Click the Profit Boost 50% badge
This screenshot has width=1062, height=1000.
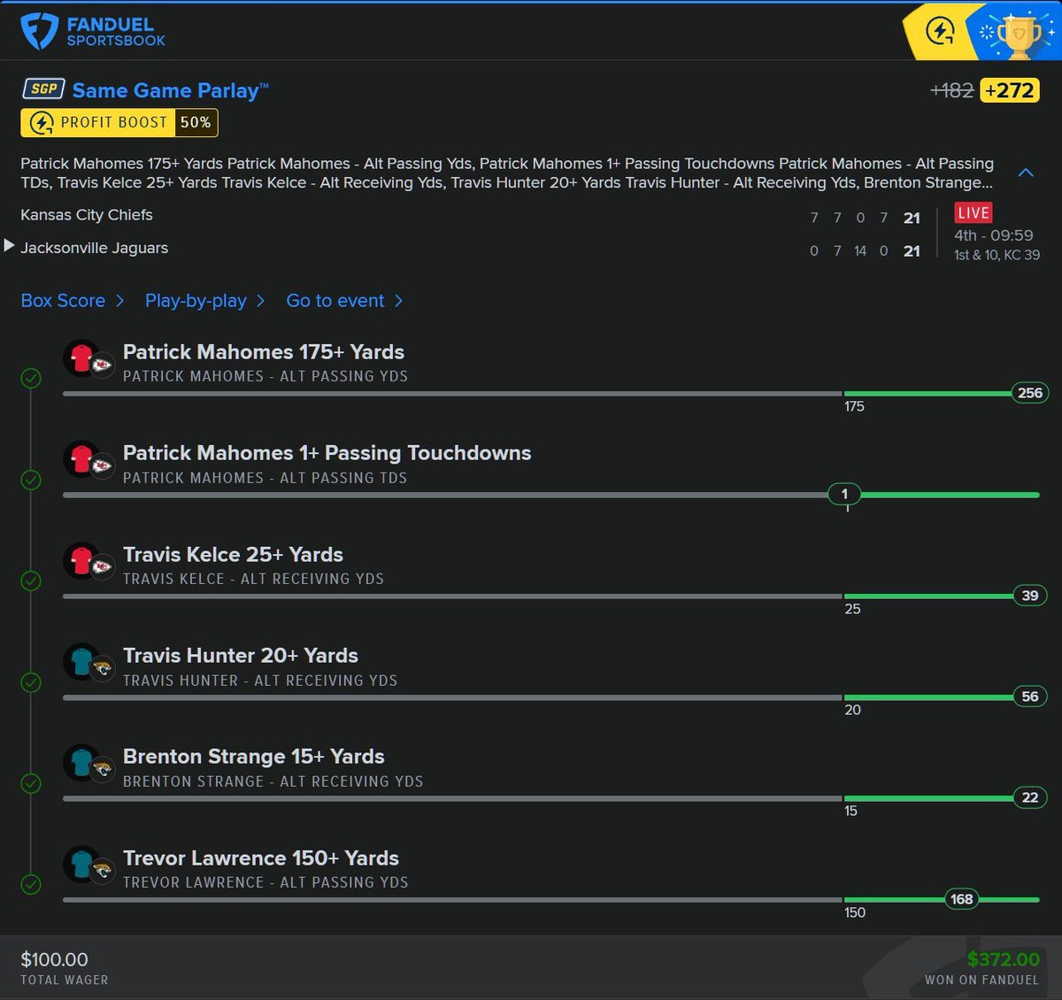pyautogui.click(x=119, y=122)
